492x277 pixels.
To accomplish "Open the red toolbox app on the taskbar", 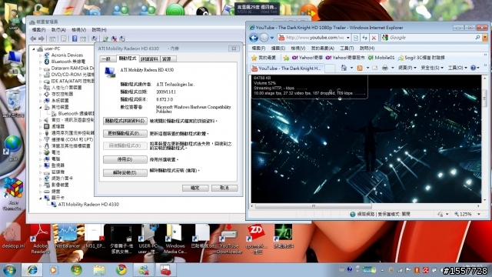I will (165, 270).
